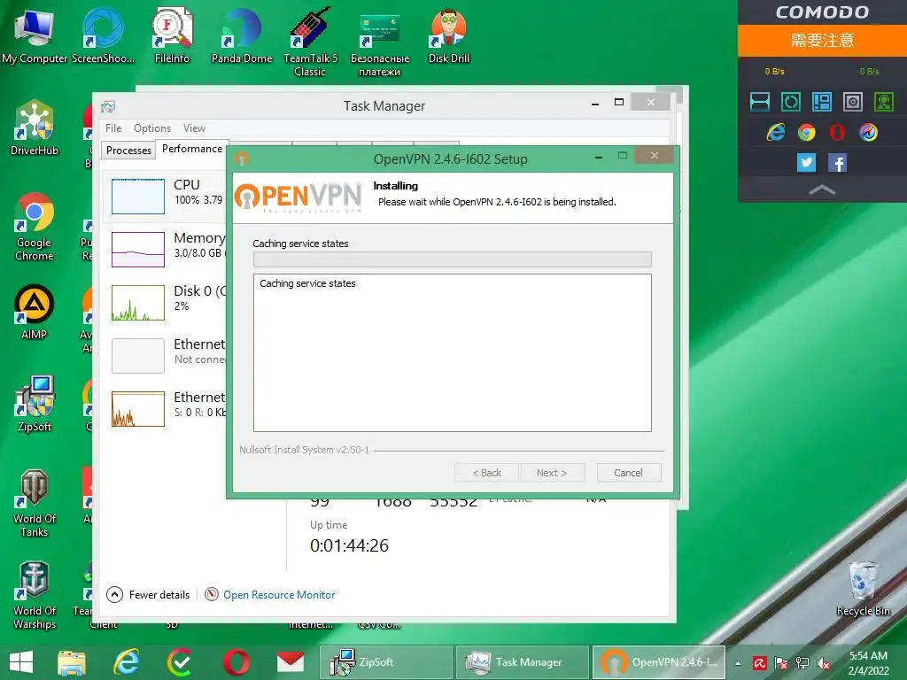This screenshot has height=680, width=907.
Task: Click the Twitter icon in the Comodo widget
Action: point(806,163)
